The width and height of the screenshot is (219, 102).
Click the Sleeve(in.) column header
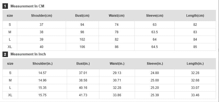click(155, 64)
